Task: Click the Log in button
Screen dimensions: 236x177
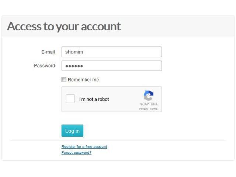Action: click(x=72, y=131)
